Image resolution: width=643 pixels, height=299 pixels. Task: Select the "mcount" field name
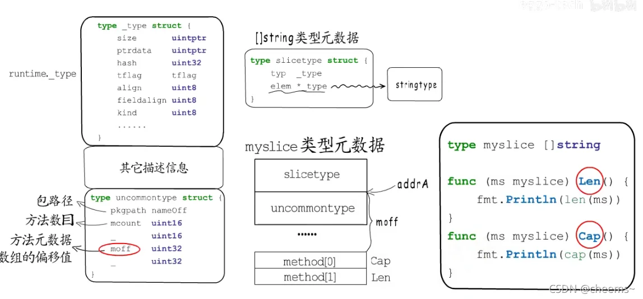[126, 223]
